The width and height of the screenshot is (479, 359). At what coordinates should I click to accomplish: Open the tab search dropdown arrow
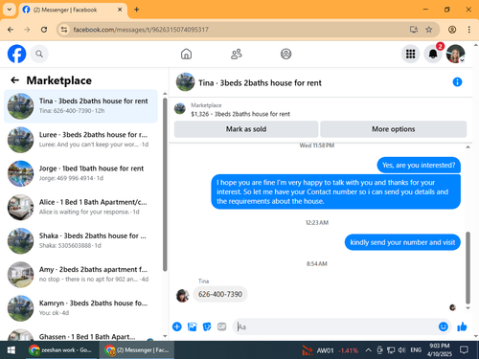point(10,10)
